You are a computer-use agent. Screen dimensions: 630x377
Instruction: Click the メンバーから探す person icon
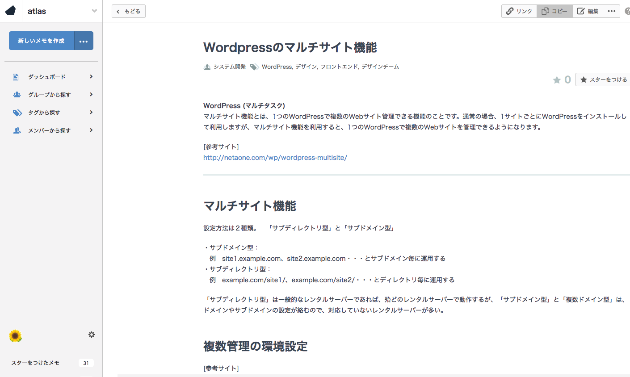17,130
